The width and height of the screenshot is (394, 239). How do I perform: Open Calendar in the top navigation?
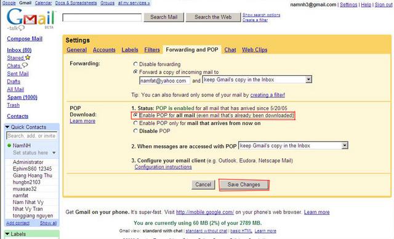pyautogui.click(x=43, y=3)
